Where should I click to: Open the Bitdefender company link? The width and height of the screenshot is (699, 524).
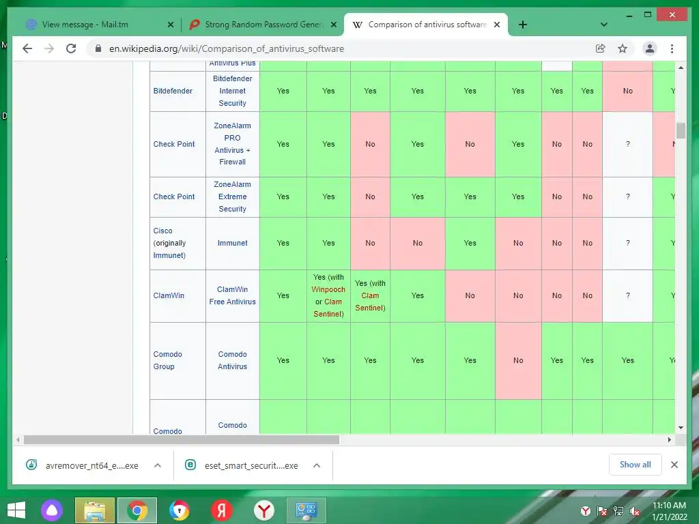click(x=173, y=91)
